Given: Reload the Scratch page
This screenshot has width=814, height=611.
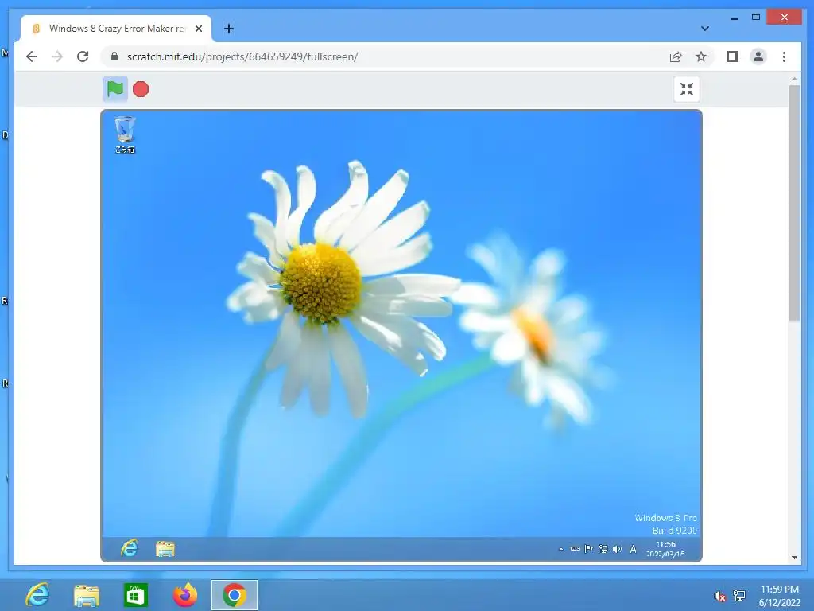Looking at the screenshot, I should click(83, 56).
